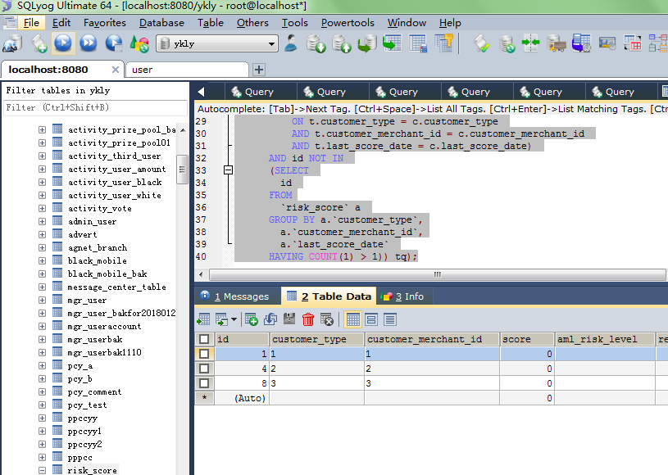Sort by score column header
The image size is (668, 475).
point(527,339)
